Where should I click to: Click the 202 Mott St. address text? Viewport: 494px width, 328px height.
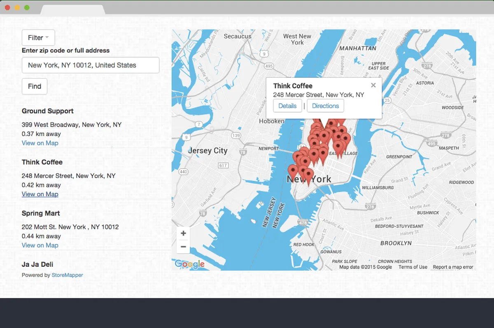(x=70, y=227)
